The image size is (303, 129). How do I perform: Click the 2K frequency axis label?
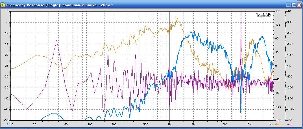pyautogui.click(x=193, y=124)
